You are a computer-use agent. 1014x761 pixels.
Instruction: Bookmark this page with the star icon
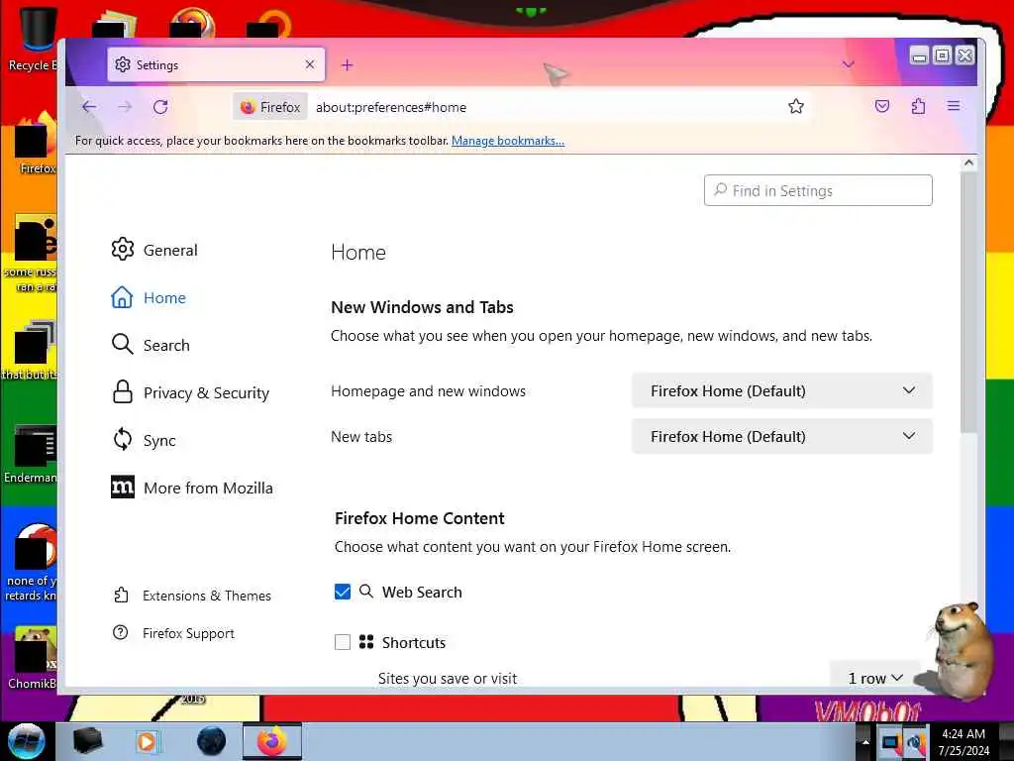click(x=796, y=106)
